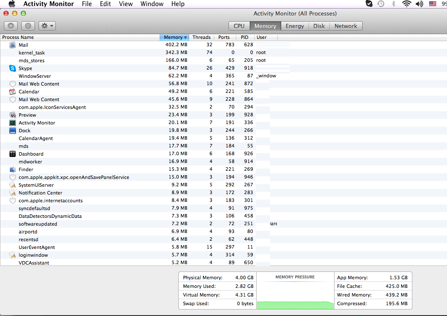This screenshot has height=316, width=447.
Task: Open the gear action dropdown
Action: [x=47, y=26]
